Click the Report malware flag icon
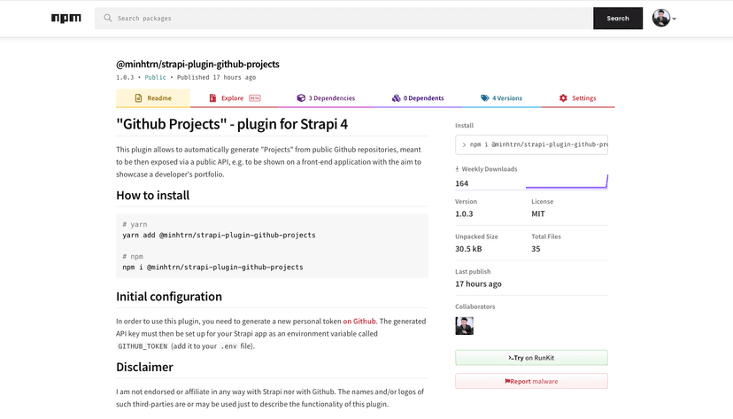The height and width of the screenshot is (419, 733). click(x=507, y=381)
